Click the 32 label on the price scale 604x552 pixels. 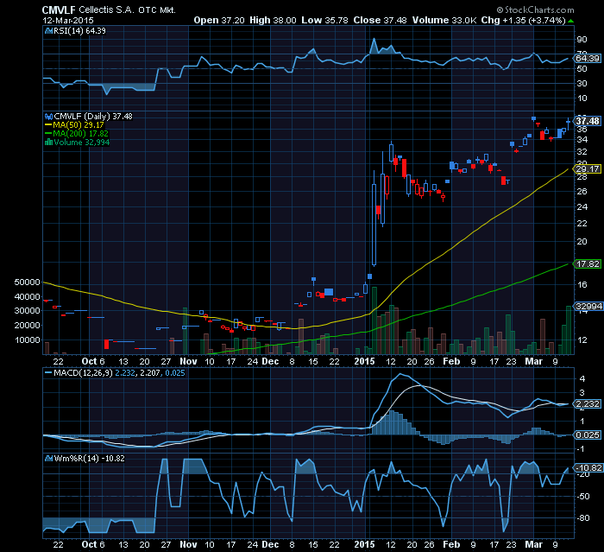click(582, 152)
